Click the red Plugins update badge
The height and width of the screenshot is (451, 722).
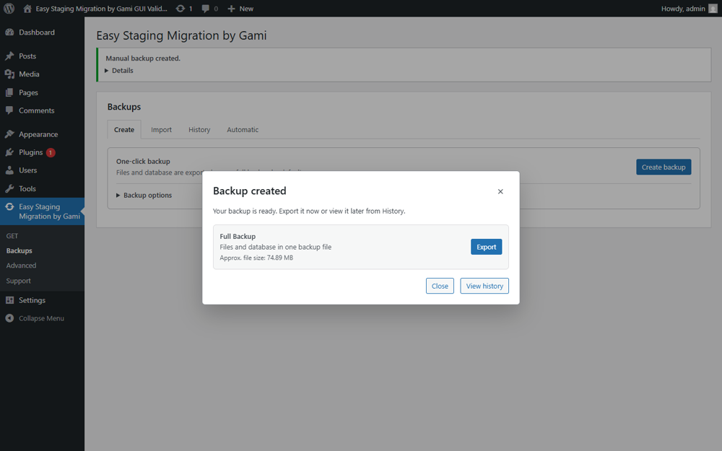[51, 152]
